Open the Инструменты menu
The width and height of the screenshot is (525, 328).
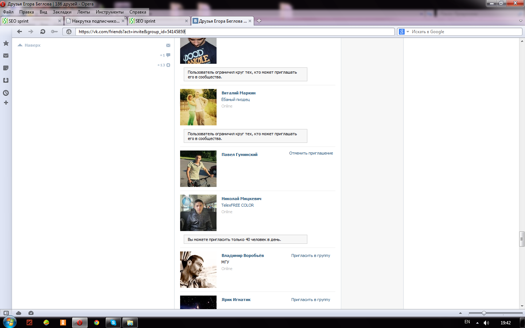[110, 12]
